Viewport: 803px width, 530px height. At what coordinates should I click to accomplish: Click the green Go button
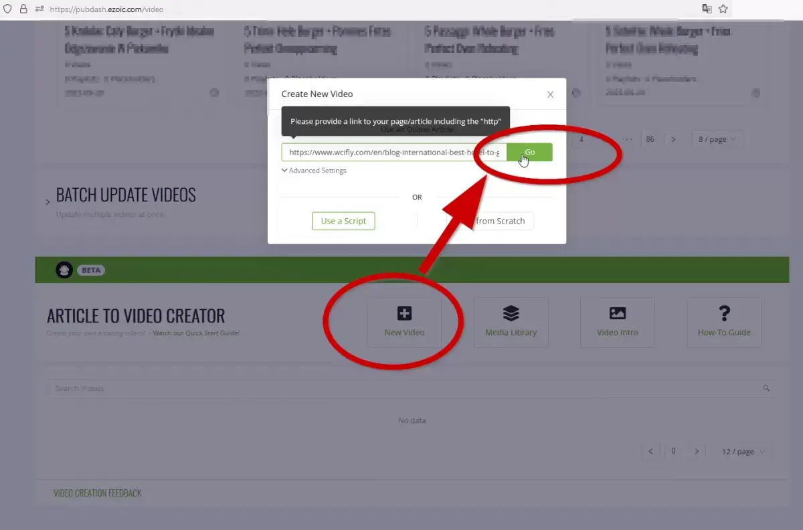tap(529, 152)
